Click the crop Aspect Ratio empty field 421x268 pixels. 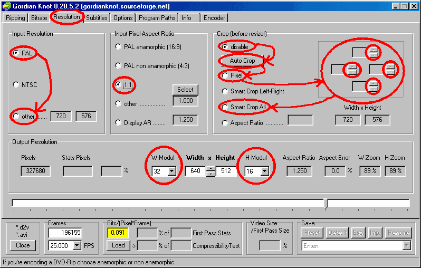click(300, 120)
